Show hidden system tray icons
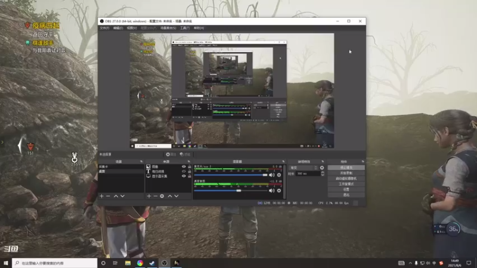 click(410, 263)
